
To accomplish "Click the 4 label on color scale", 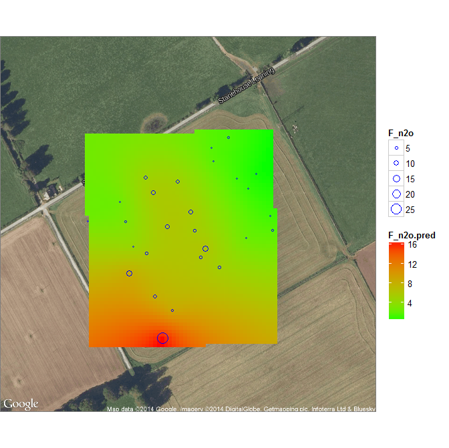I will pyautogui.click(x=411, y=303).
